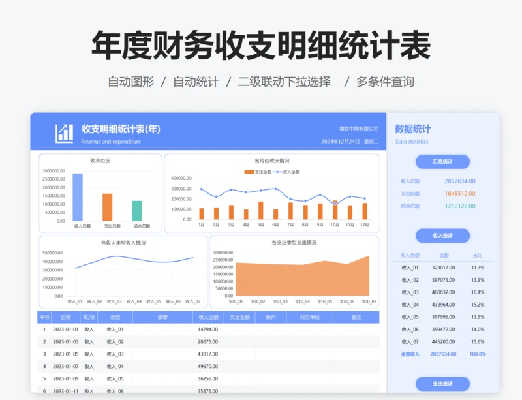This screenshot has height=400, width=522.
Task: Click the orange 支出金额 legend marker
Action: [249, 172]
